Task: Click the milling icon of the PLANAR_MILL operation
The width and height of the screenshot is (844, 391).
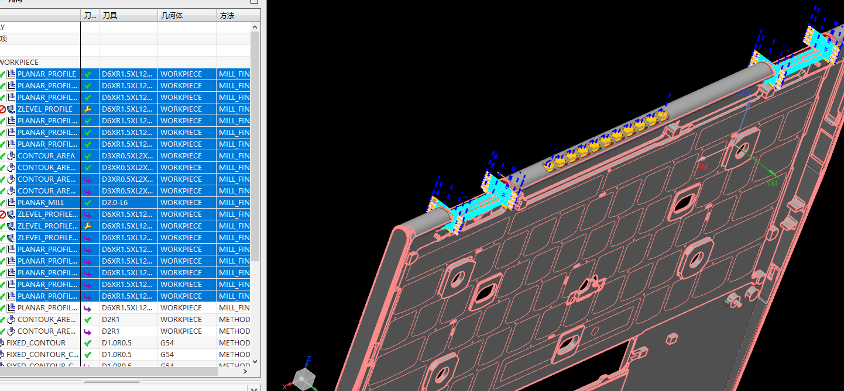Action: click(x=11, y=203)
